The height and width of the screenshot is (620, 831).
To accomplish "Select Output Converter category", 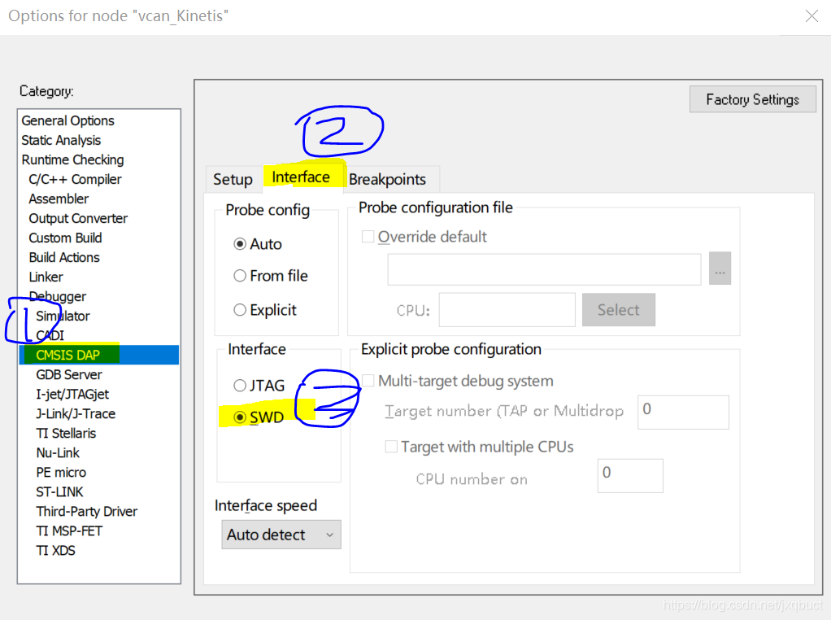I will (78, 219).
